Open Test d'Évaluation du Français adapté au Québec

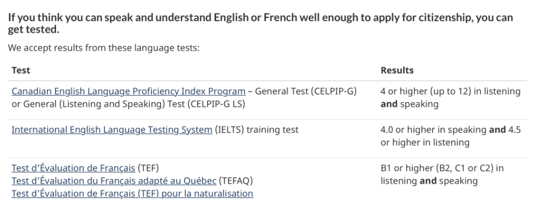114,181
